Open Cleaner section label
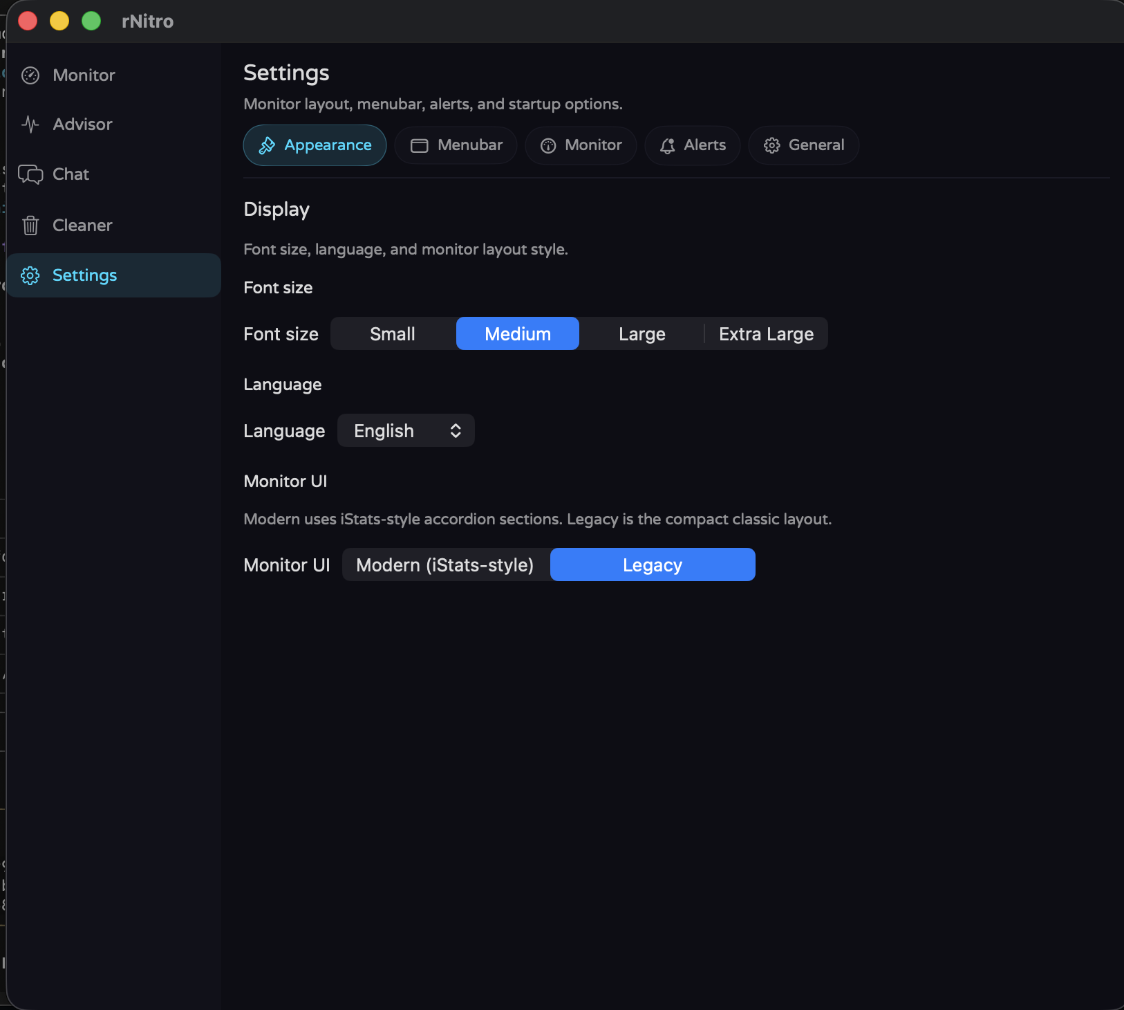This screenshot has width=1124, height=1010. (x=82, y=226)
